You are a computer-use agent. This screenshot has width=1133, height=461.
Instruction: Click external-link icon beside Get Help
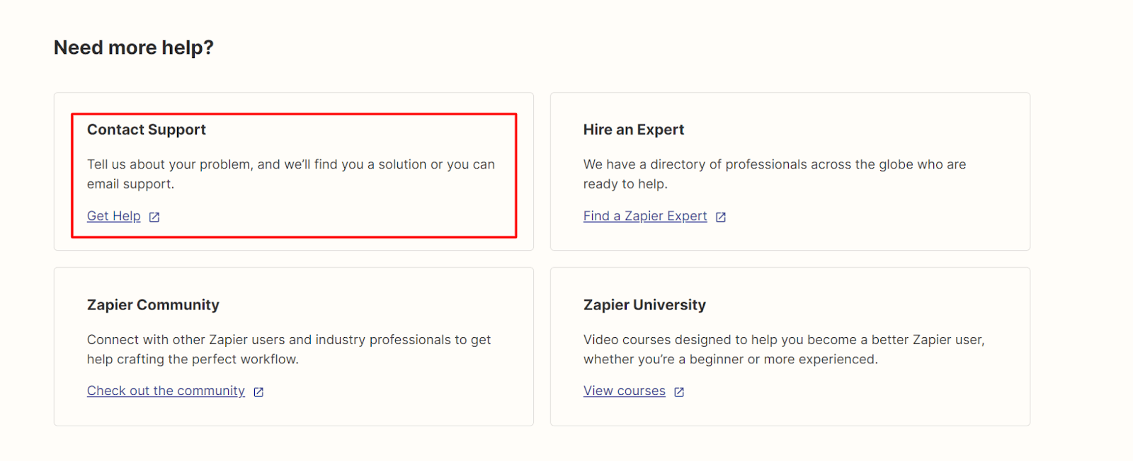(x=154, y=217)
